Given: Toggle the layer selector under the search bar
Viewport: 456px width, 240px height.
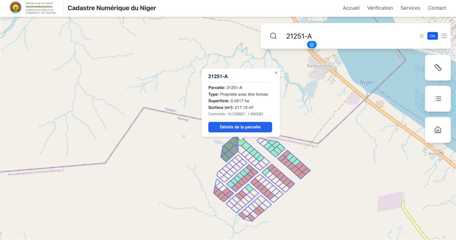Looking at the screenshot, I should [x=312, y=44].
